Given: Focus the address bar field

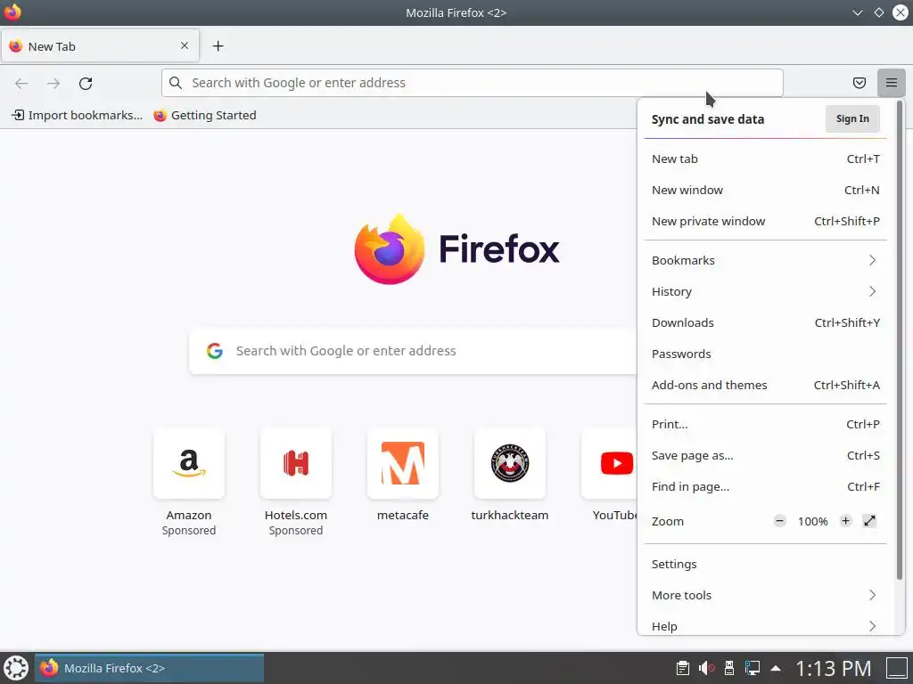Looking at the screenshot, I should (473, 83).
